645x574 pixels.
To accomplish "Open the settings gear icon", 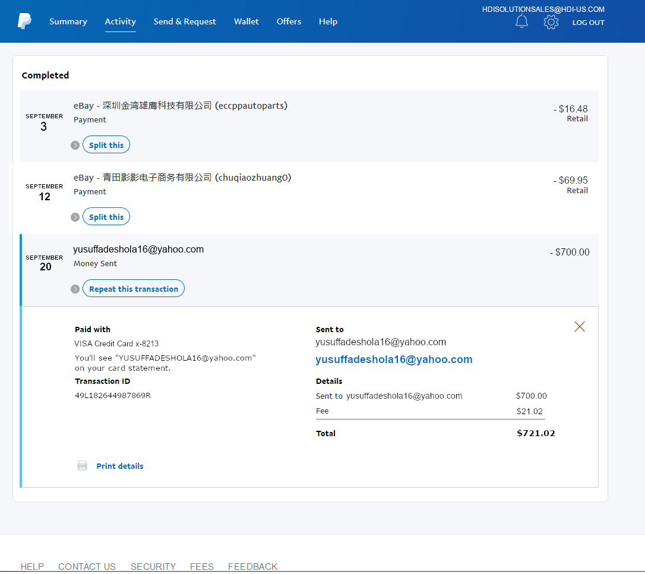I will (x=551, y=22).
